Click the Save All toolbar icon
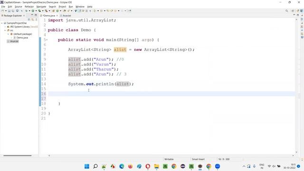This screenshot has height=171, width=304. tap(13, 11)
